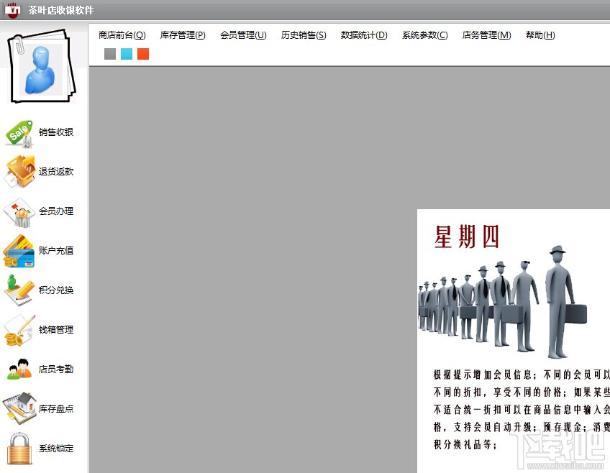Click the app logo in title bar

coord(12,9)
